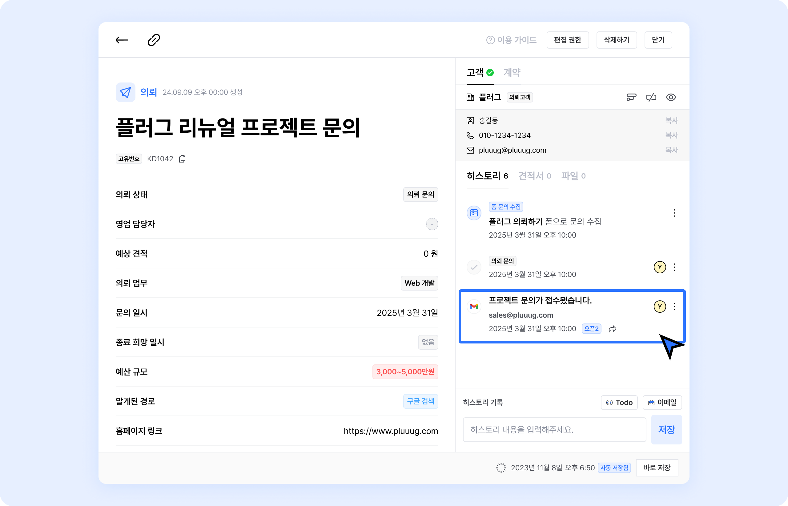Switch to the 계약 tab
Viewport: 788px width, 506px height.
(x=512, y=72)
